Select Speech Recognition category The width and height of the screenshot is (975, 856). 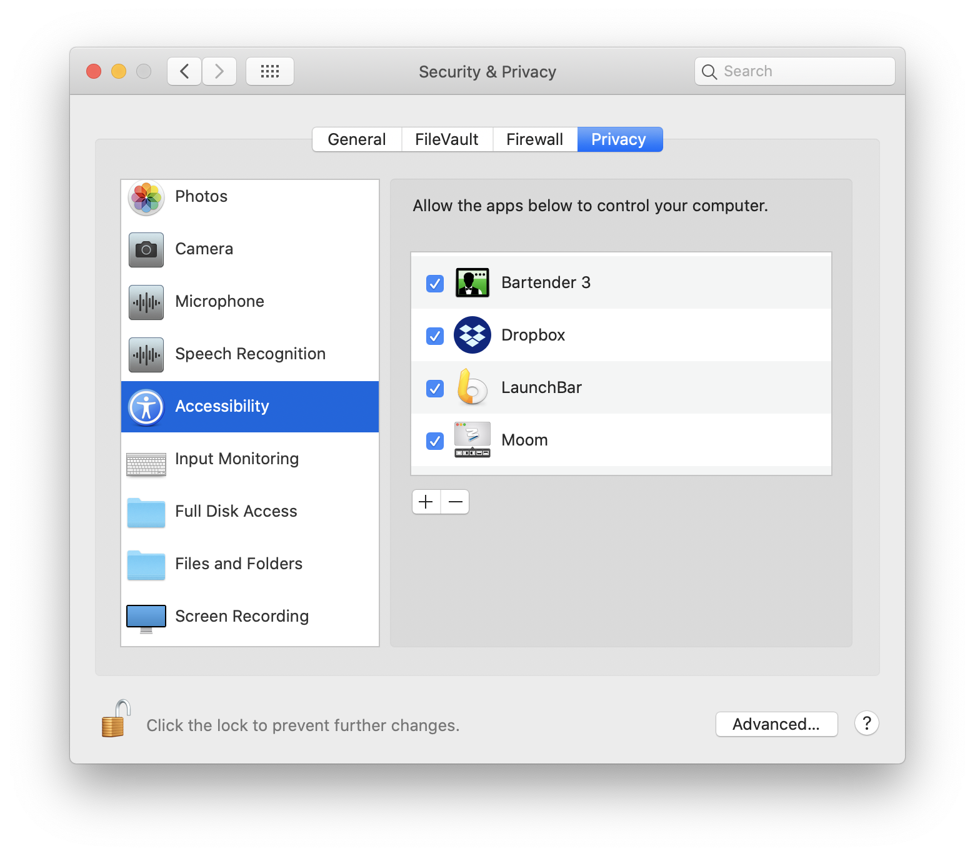250,354
